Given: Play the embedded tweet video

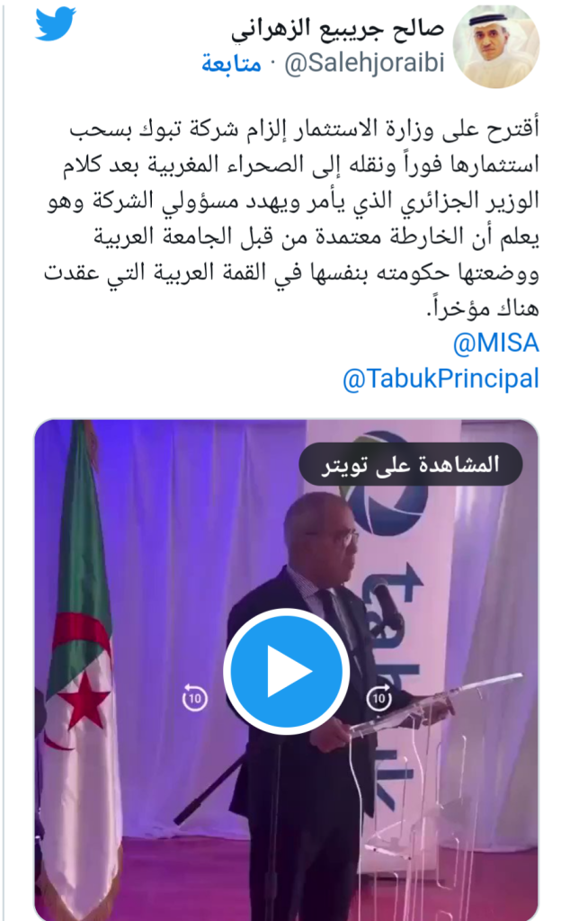Looking at the screenshot, I should tap(287, 671).
